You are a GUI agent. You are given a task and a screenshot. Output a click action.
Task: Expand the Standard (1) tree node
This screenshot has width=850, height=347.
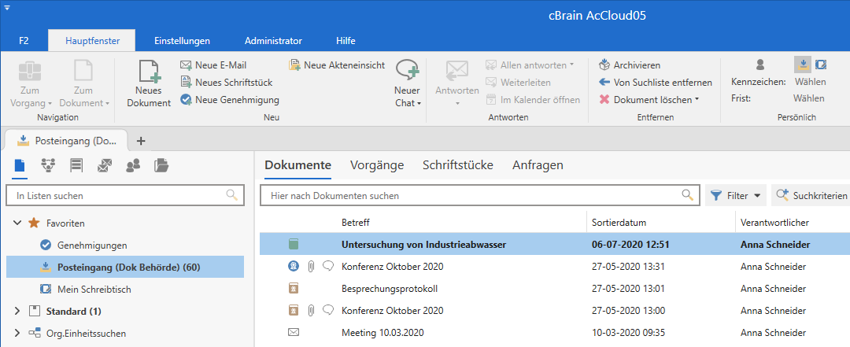pyautogui.click(x=17, y=312)
